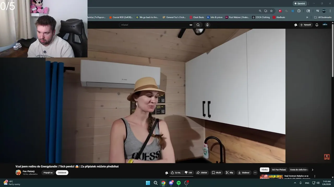
Task: Open the Babylon Liberec recommended thumbnail
Action: tap(271, 177)
